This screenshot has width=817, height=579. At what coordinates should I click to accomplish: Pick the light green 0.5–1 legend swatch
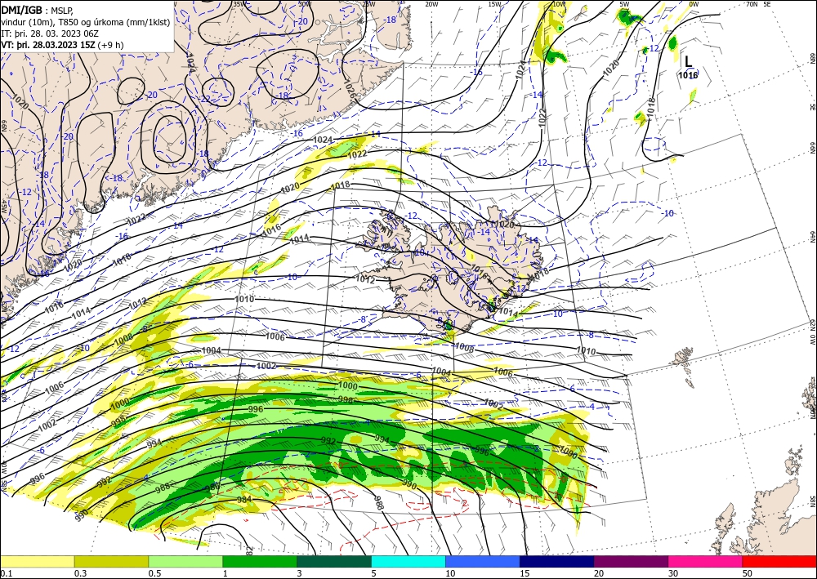[185, 561]
